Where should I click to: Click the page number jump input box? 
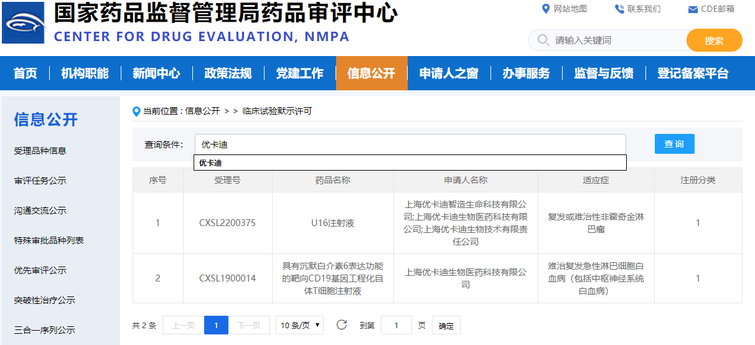point(396,325)
